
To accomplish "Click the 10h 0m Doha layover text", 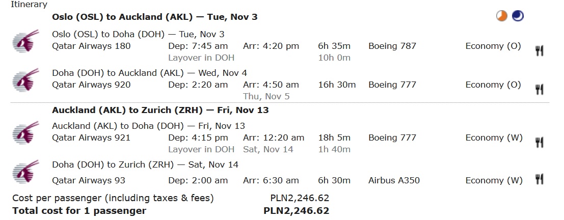I will pos(334,58).
